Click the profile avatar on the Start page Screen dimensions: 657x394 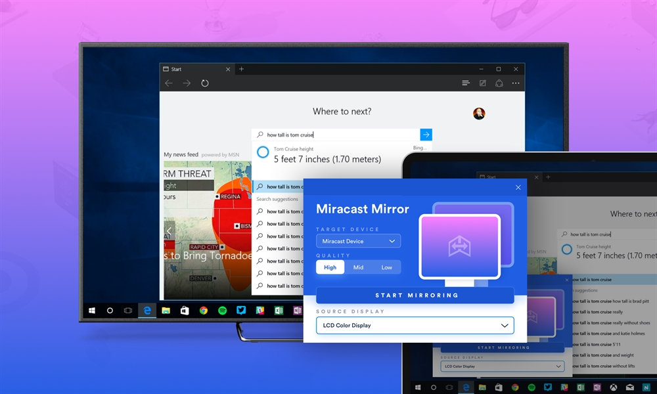[x=479, y=112]
